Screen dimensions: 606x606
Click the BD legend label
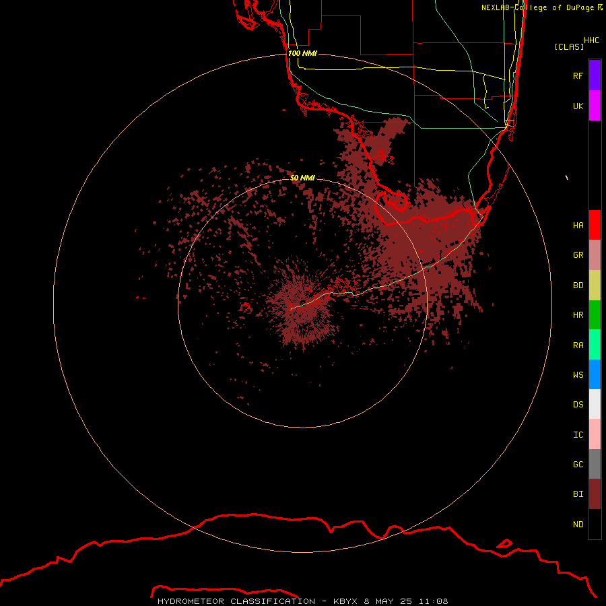coord(578,285)
